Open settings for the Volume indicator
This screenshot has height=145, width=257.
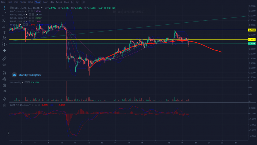[26, 82]
